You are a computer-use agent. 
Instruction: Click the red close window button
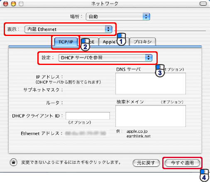tap(6, 4)
